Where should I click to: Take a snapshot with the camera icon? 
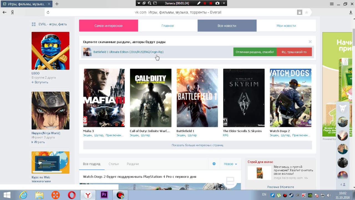(x=217, y=3)
